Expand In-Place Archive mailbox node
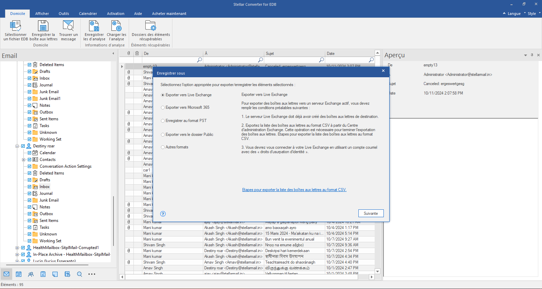Viewport: 542px width, 289px height. [x=17, y=254]
